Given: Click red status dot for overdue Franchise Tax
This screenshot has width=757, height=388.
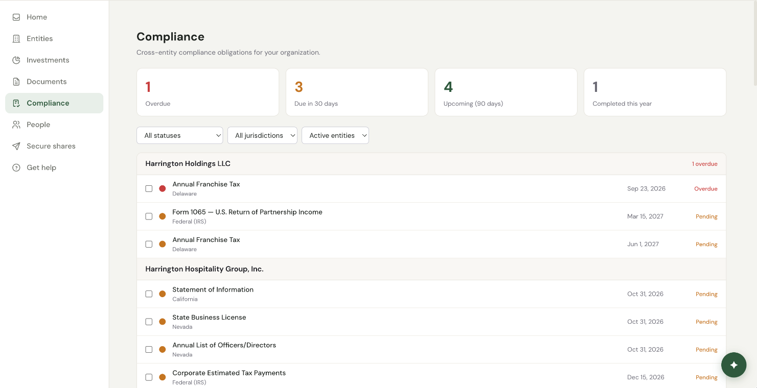Looking at the screenshot, I should 163,189.
